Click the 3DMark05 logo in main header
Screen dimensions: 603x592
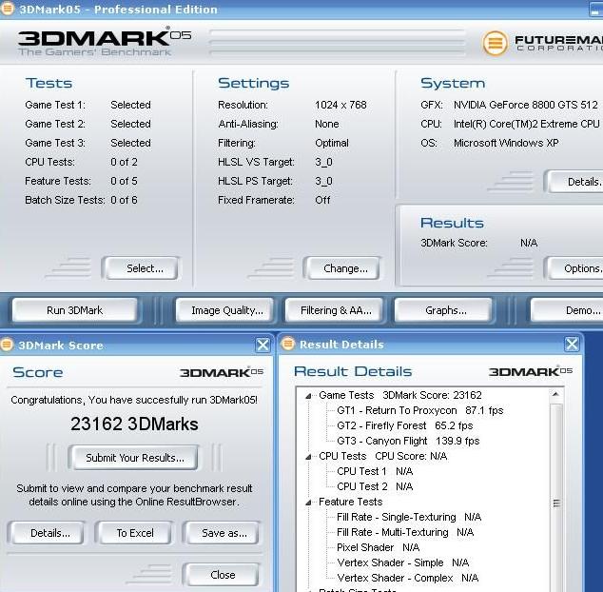click(x=105, y=42)
